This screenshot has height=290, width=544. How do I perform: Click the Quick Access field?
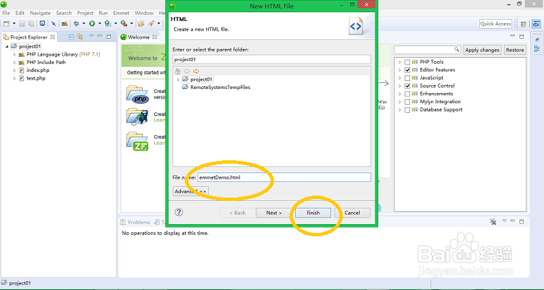click(496, 24)
